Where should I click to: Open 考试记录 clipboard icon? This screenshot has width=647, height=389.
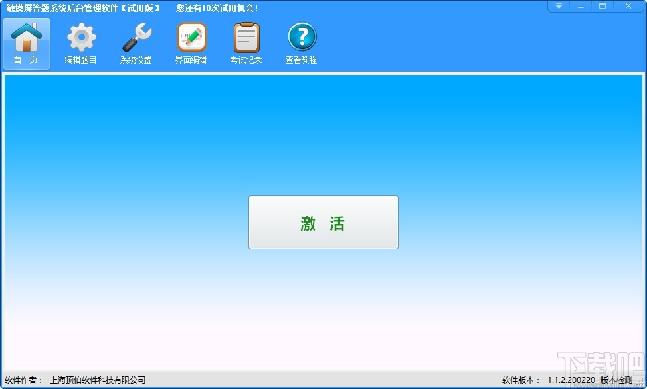point(246,44)
